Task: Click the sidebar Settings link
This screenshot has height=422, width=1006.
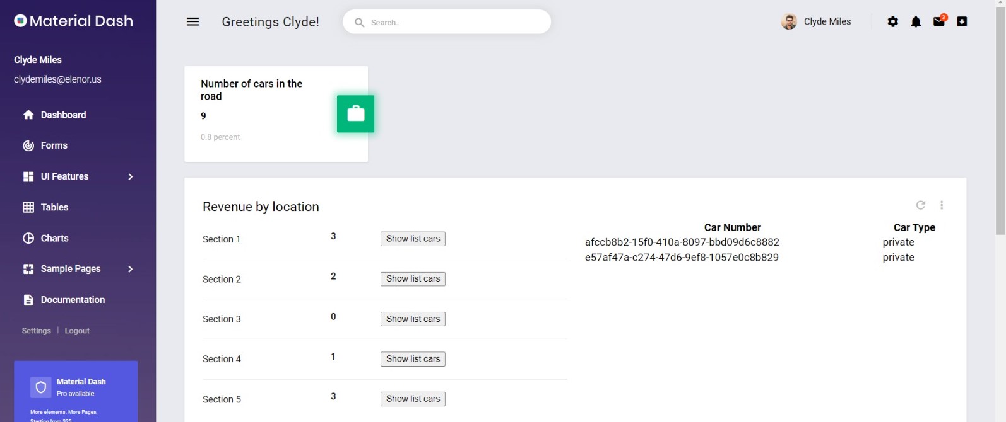Action: point(36,331)
